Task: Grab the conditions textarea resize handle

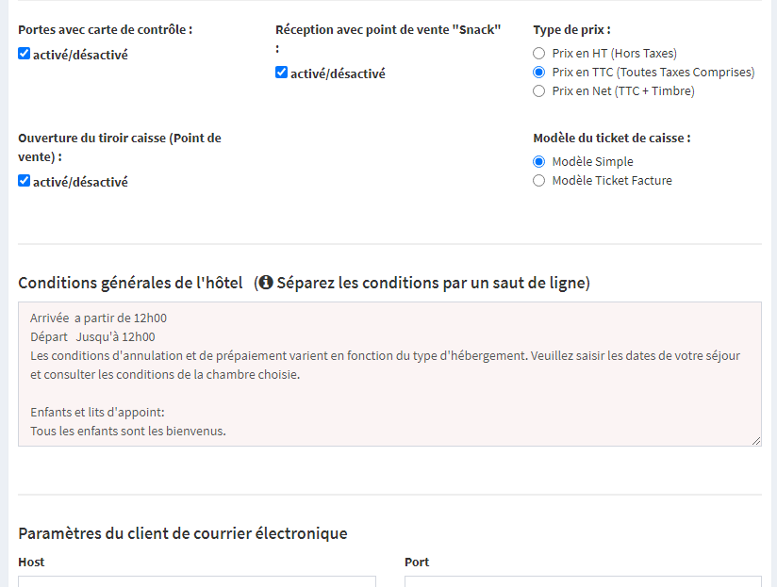Action: tap(756, 441)
